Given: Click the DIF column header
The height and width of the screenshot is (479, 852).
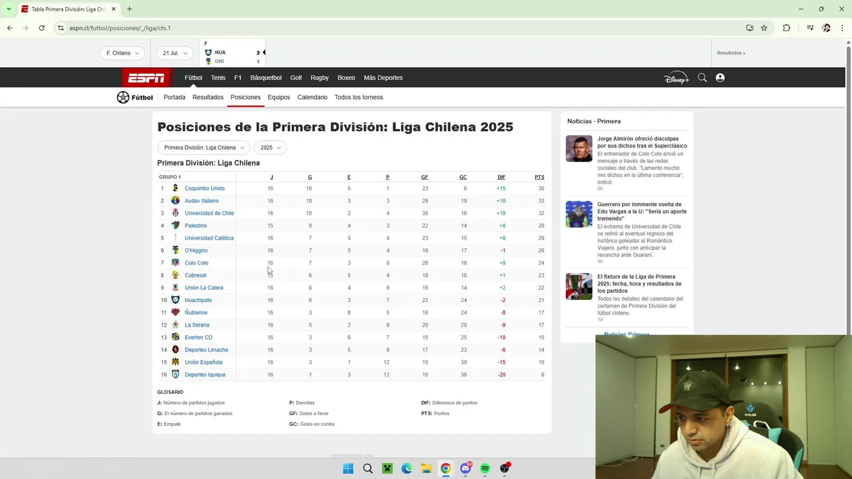Looking at the screenshot, I should [501, 177].
